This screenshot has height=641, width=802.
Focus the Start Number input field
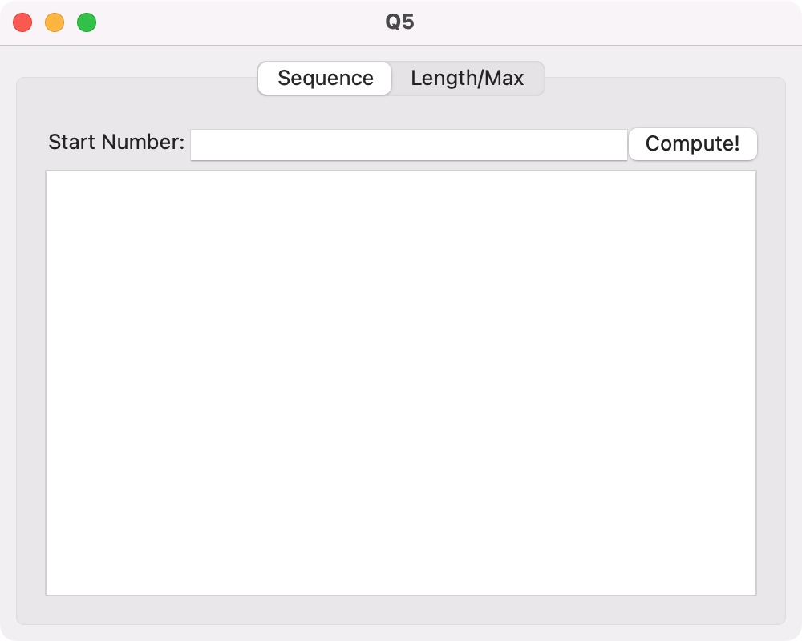(x=409, y=145)
